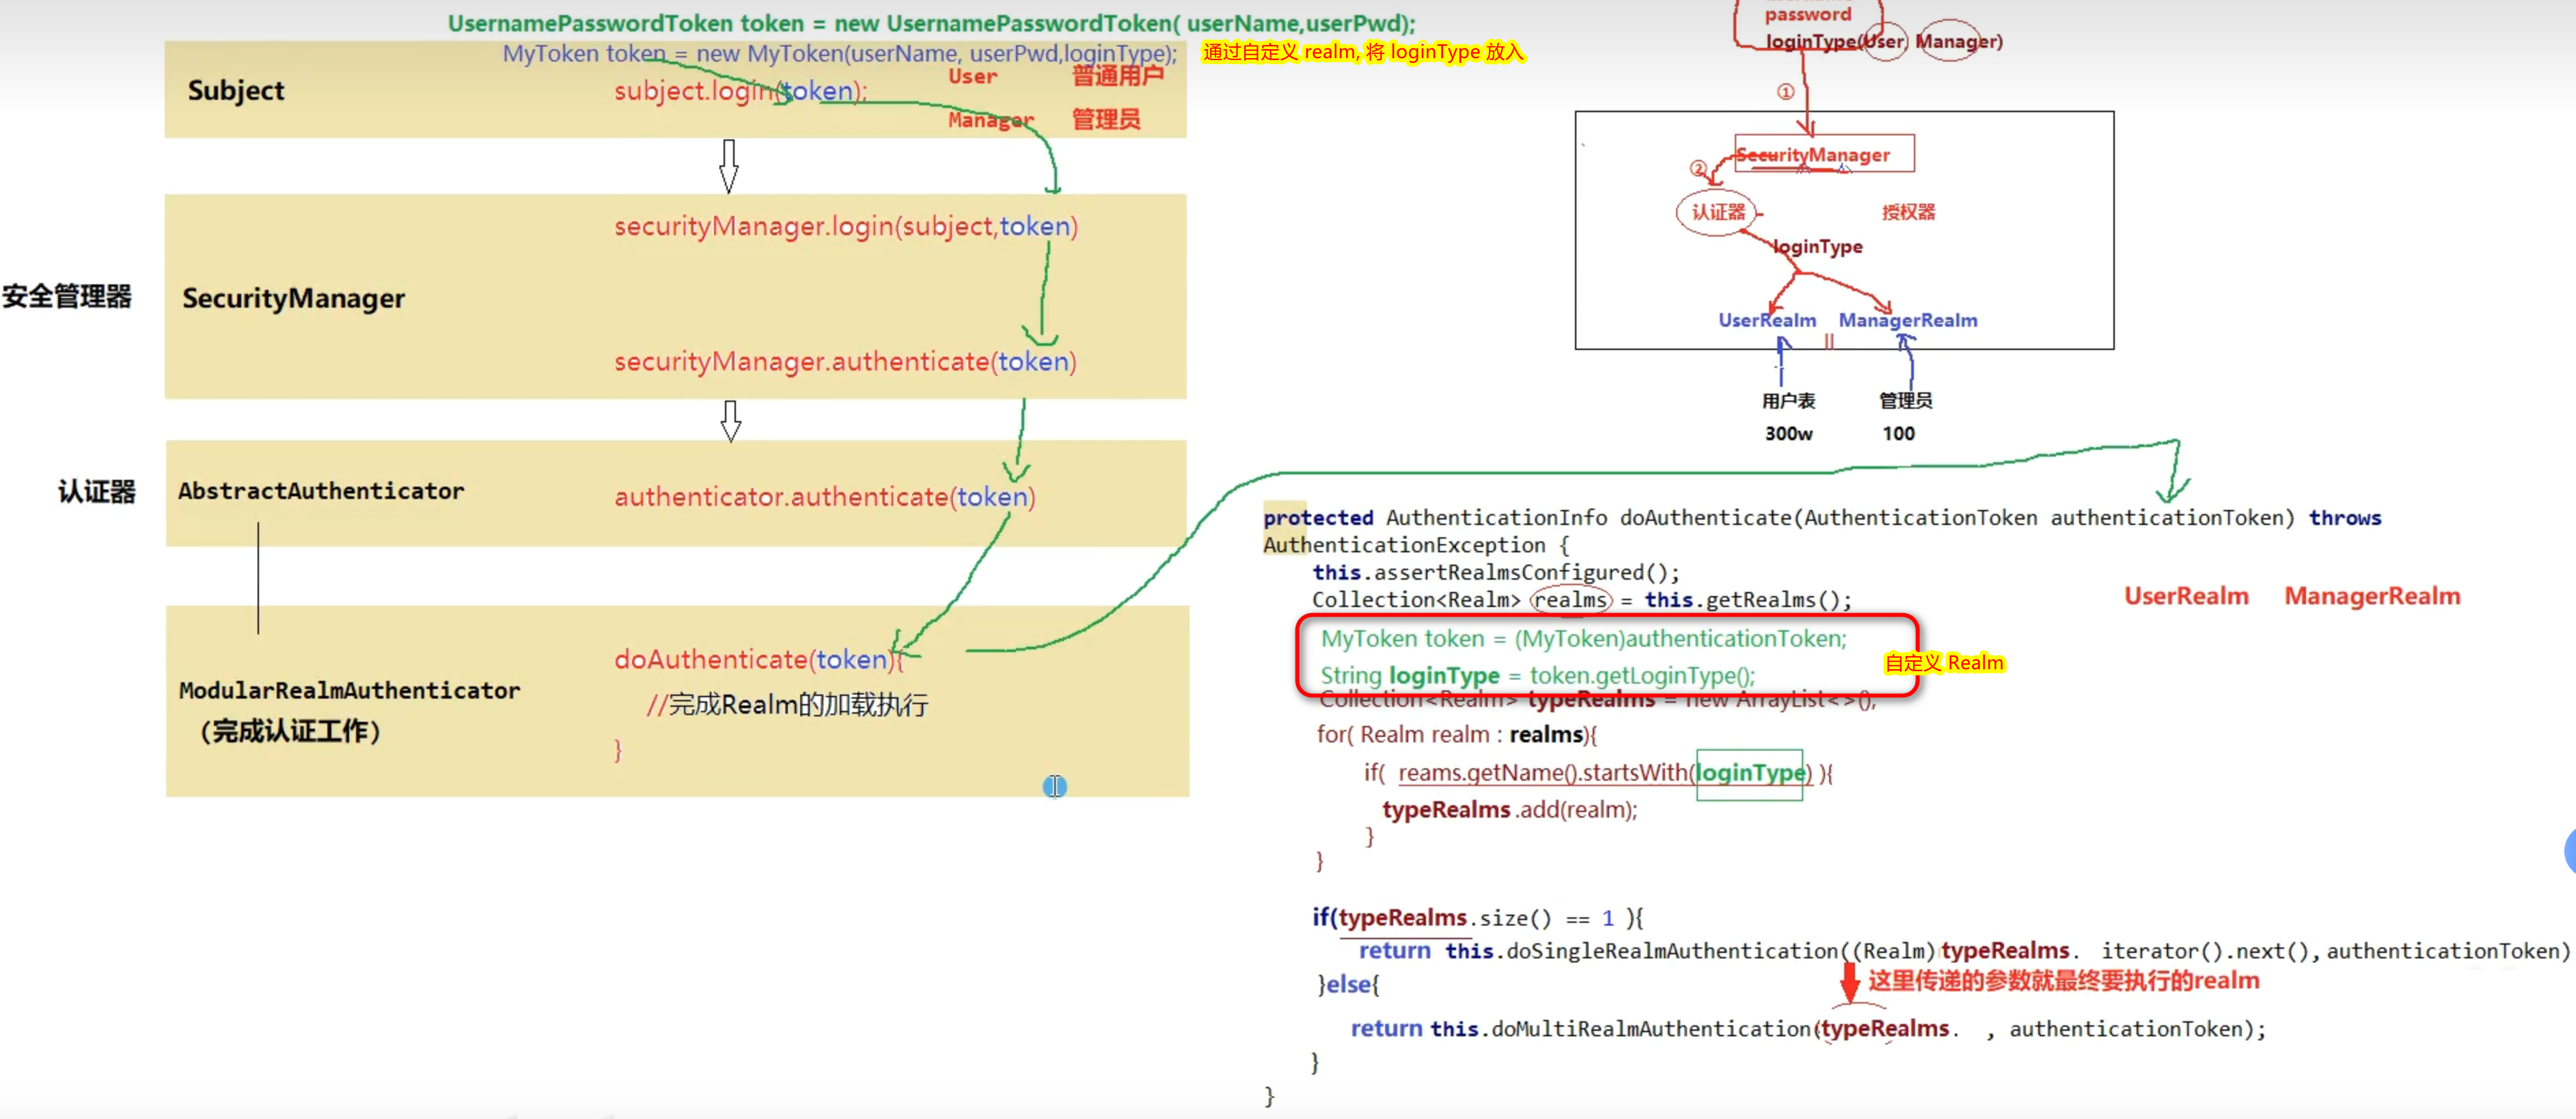Image resolution: width=2576 pixels, height=1119 pixels.
Task: Click red 'SecurityManager' box in right diagram
Action: tap(1824, 154)
